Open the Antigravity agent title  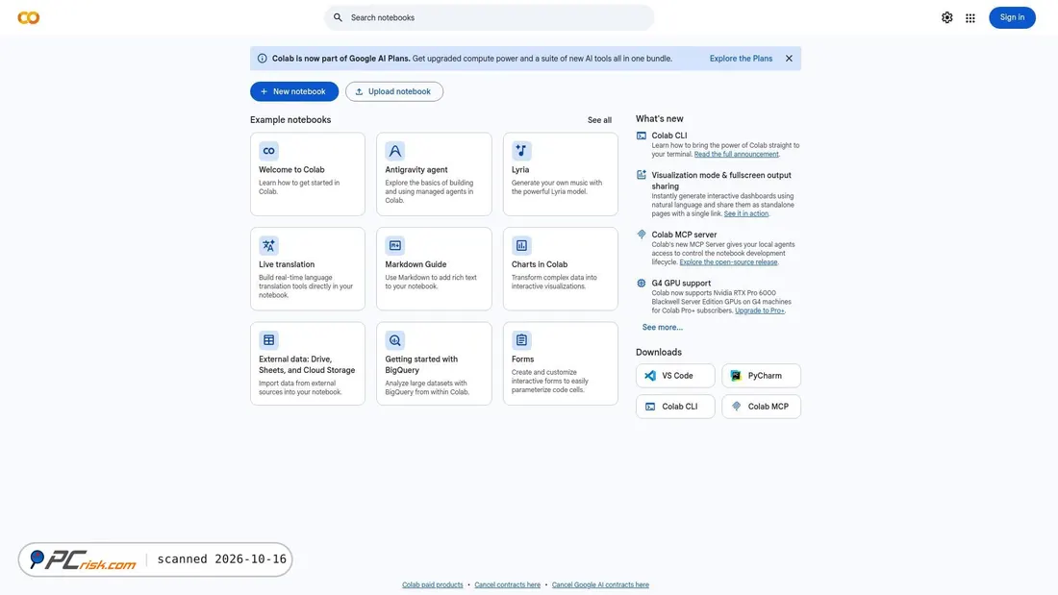tap(416, 170)
